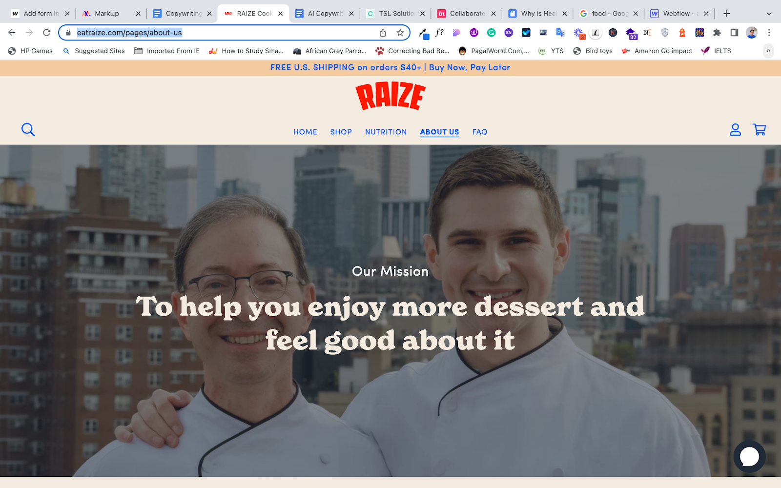
Task: Open the shopping cart icon
Action: click(760, 129)
